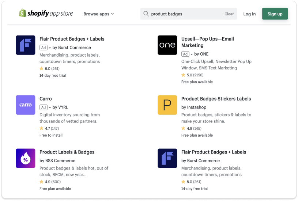This screenshot has width=298, height=201.
Task: Click Free plan available under Upsell app
Action: (197, 82)
